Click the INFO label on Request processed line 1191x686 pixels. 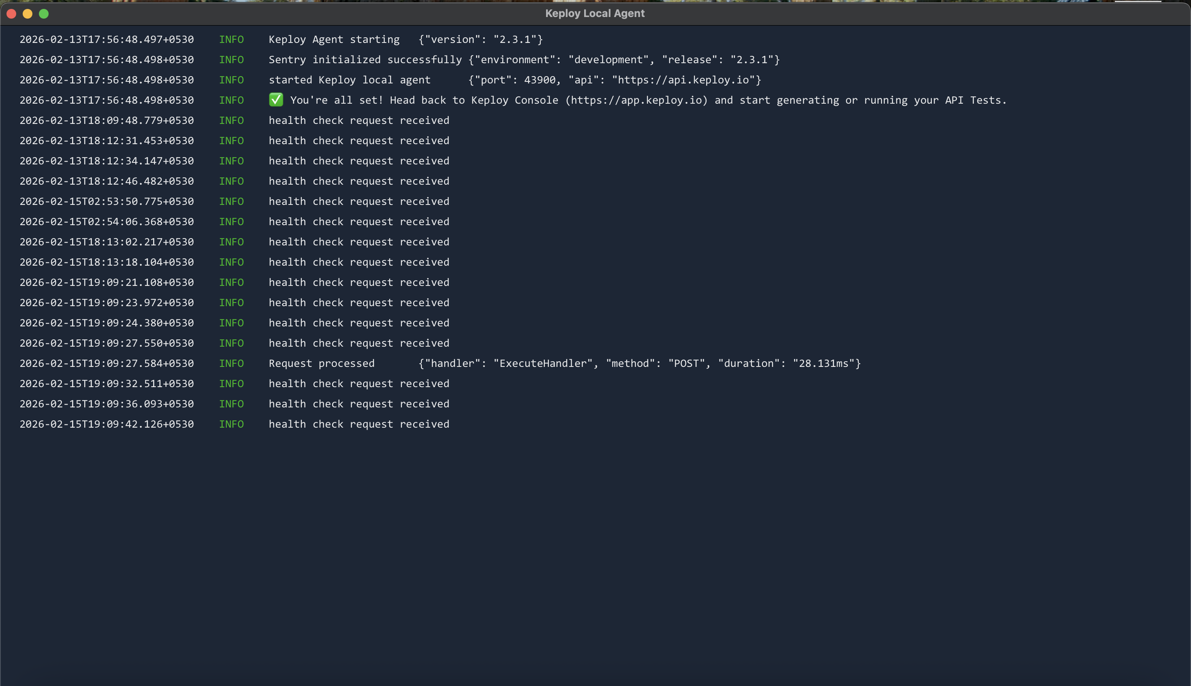coord(231,364)
